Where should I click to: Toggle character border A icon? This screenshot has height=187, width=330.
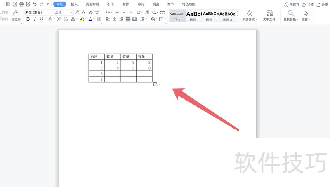(99, 19)
